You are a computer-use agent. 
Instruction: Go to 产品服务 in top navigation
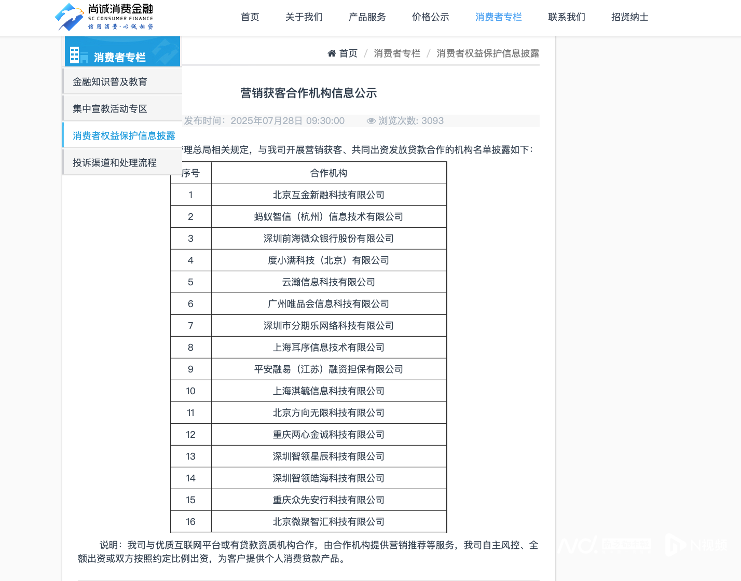click(367, 17)
